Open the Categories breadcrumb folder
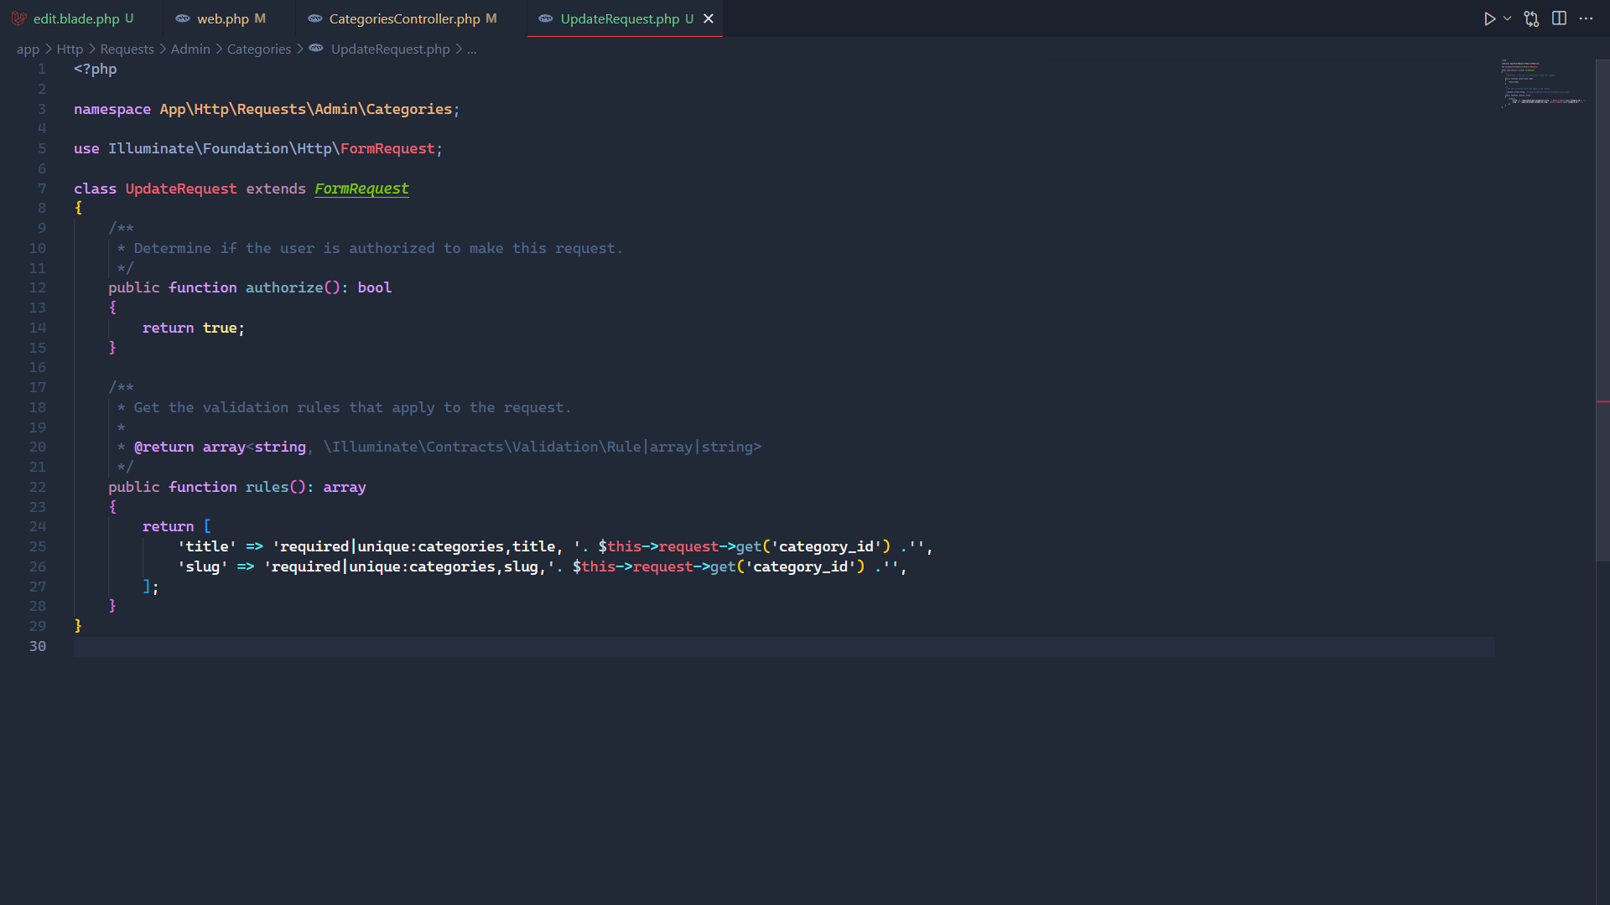This screenshot has width=1610, height=905. point(259,49)
